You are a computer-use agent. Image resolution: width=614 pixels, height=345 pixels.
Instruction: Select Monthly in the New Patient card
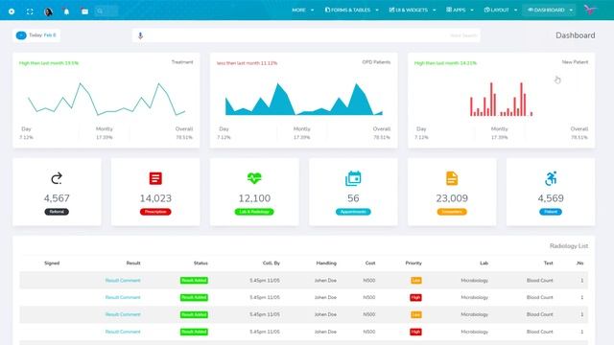point(499,129)
